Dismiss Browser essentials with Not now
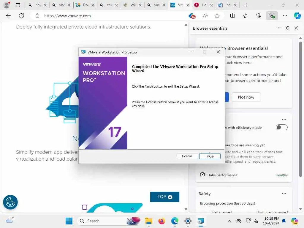This screenshot has height=228, width=304. pos(246,97)
